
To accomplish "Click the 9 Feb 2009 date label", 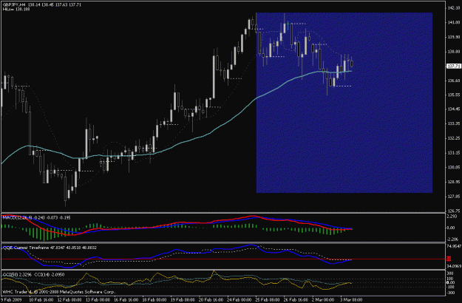I will [x=10, y=300].
